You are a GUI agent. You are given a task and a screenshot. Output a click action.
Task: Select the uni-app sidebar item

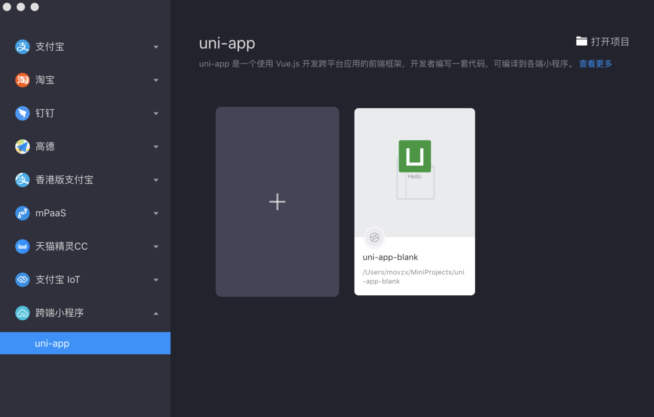point(85,343)
